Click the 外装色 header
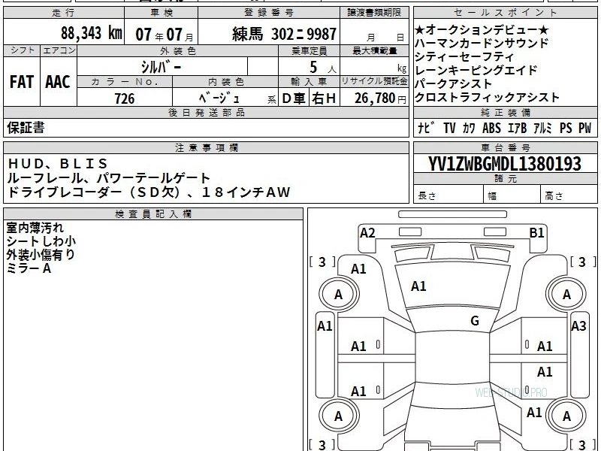 [178, 51]
